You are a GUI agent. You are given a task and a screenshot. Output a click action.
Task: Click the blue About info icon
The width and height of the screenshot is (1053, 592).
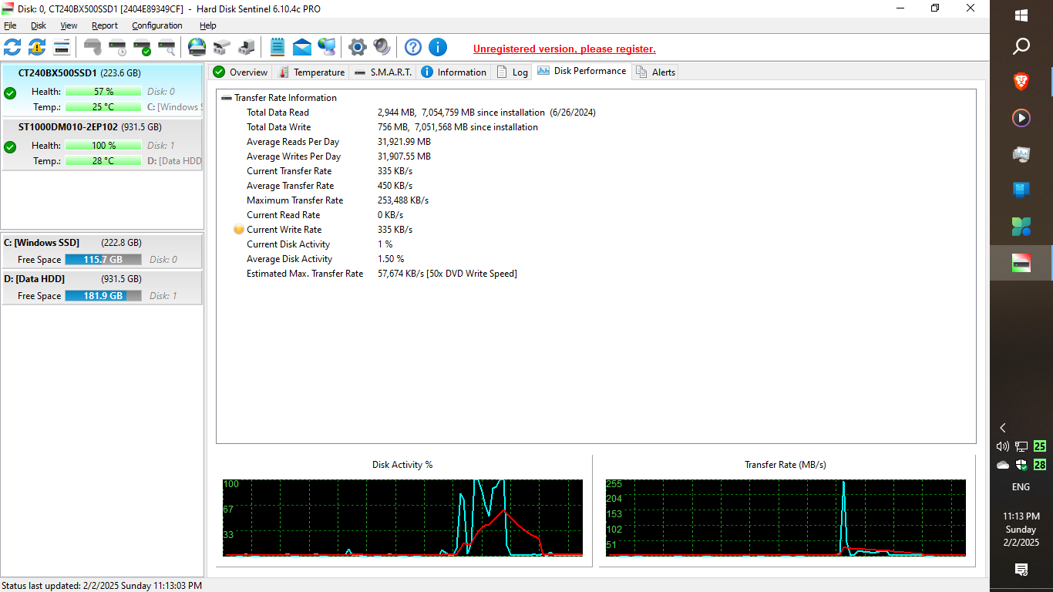(x=438, y=47)
